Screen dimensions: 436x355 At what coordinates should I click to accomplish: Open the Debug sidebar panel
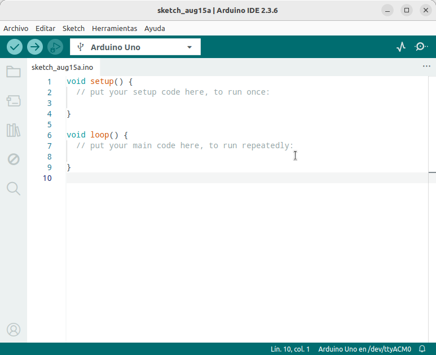[14, 159]
